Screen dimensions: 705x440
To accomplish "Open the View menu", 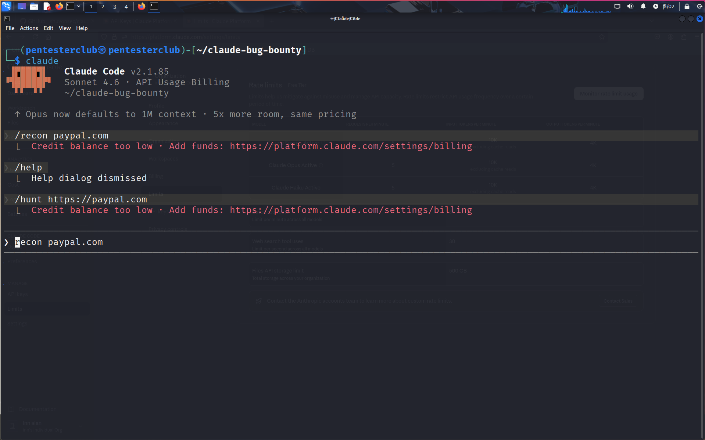I will tap(65, 28).
